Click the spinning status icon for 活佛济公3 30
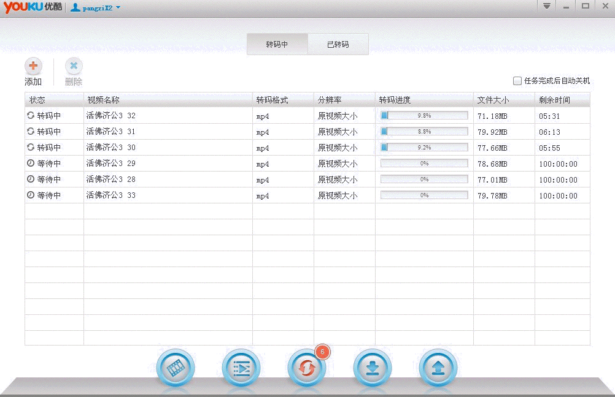Image resolution: width=615 pixels, height=397 pixels. (31, 147)
